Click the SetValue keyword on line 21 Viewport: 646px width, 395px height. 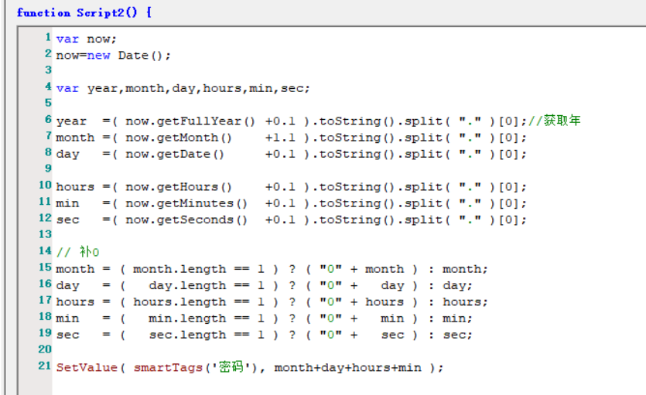click(87, 367)
